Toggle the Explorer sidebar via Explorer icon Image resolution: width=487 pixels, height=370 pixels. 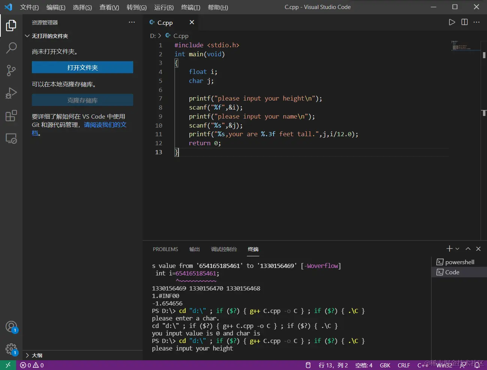[x=11, y=26]
